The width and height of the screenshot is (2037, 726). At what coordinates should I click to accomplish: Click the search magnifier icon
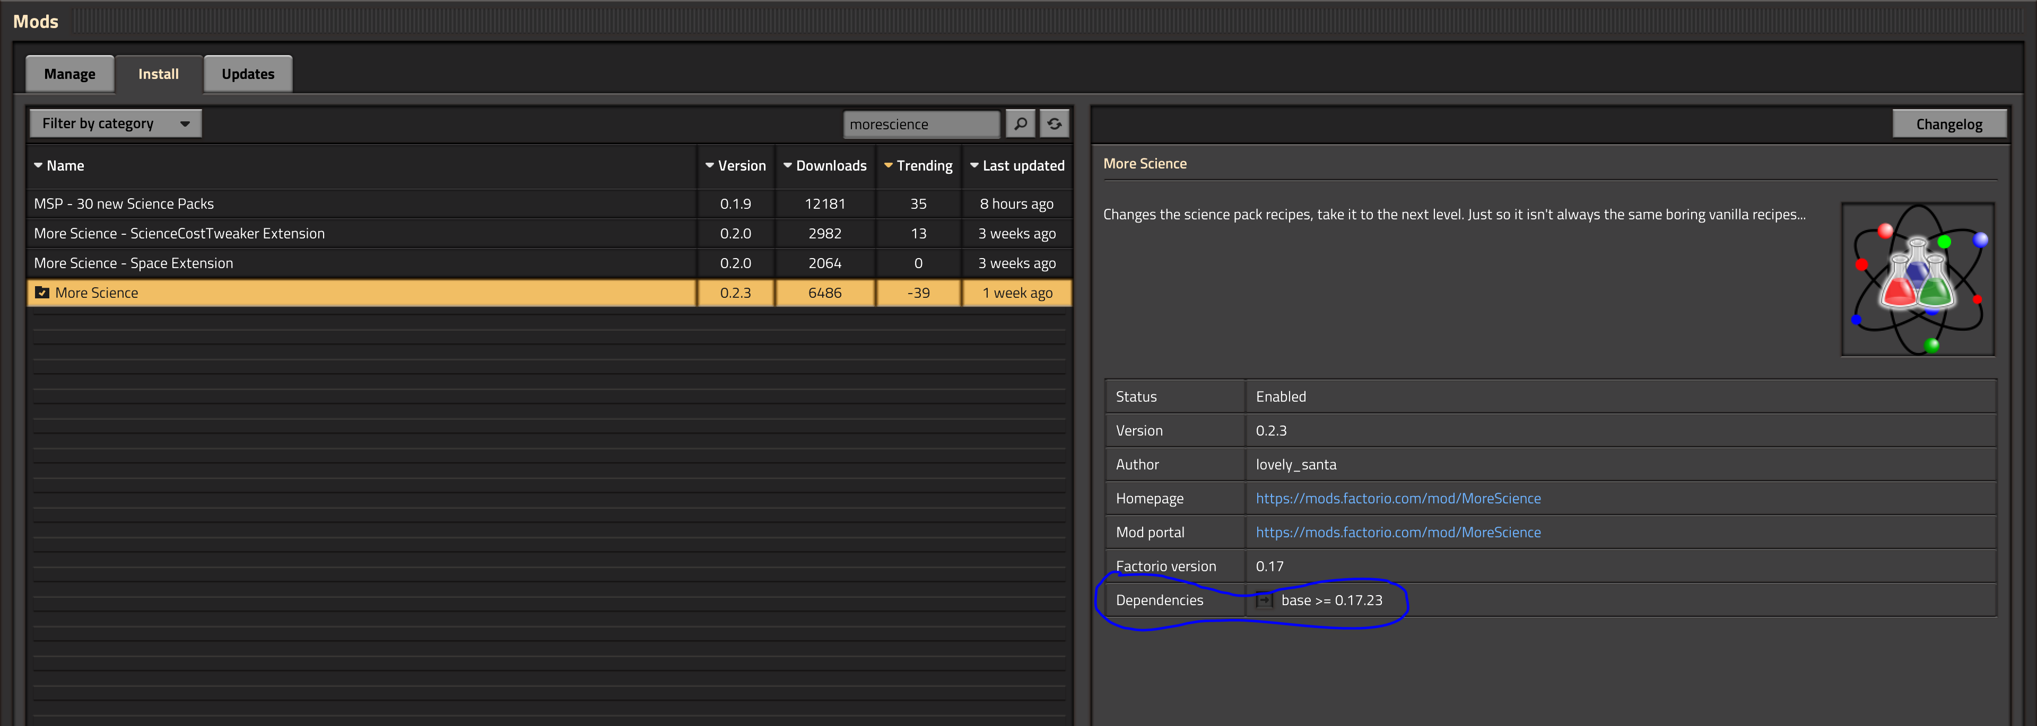tap(1020, 124)
